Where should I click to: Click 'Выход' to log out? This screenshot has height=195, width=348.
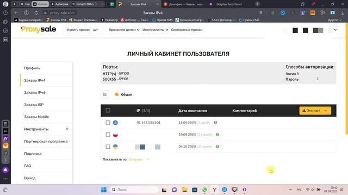[30, 178]
